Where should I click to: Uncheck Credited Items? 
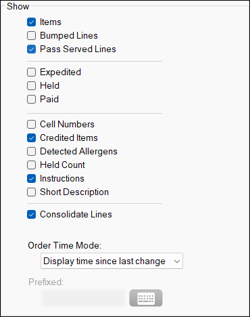click(x=31, y=138)
